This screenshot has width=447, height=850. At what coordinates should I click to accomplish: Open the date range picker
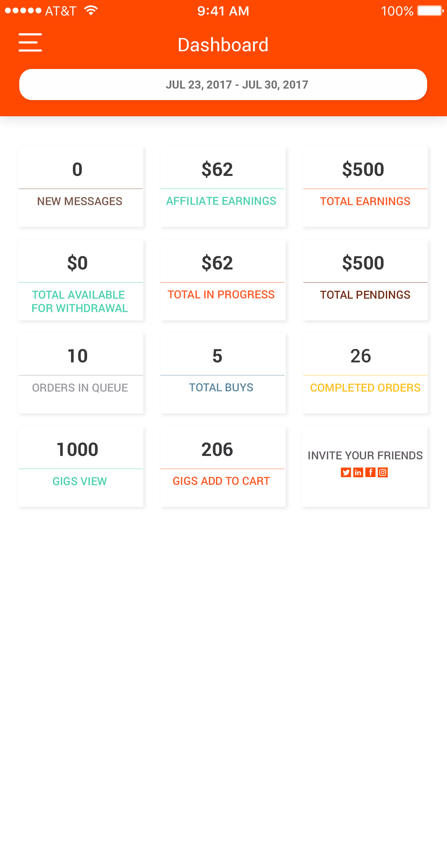223,85
